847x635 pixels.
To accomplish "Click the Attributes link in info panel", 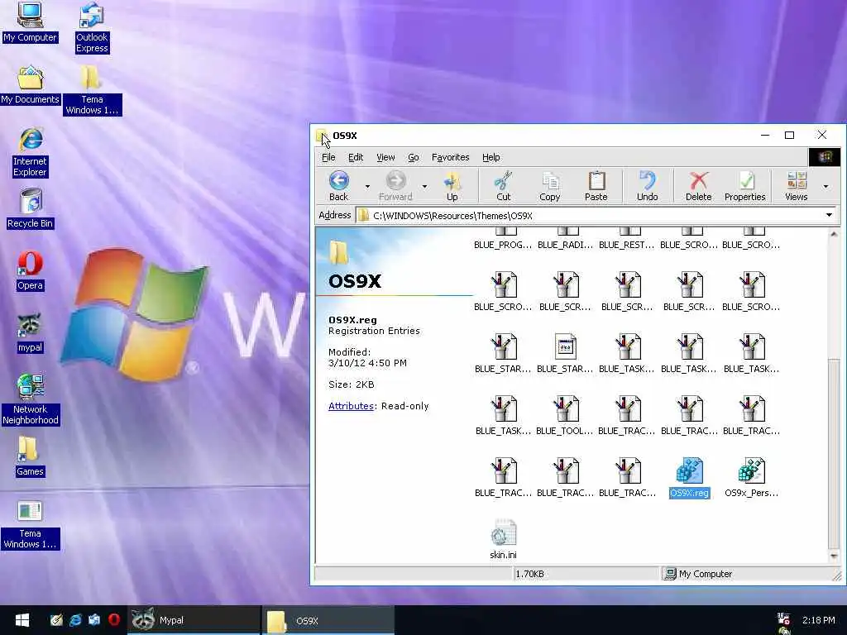I will (x=351, y=406).
